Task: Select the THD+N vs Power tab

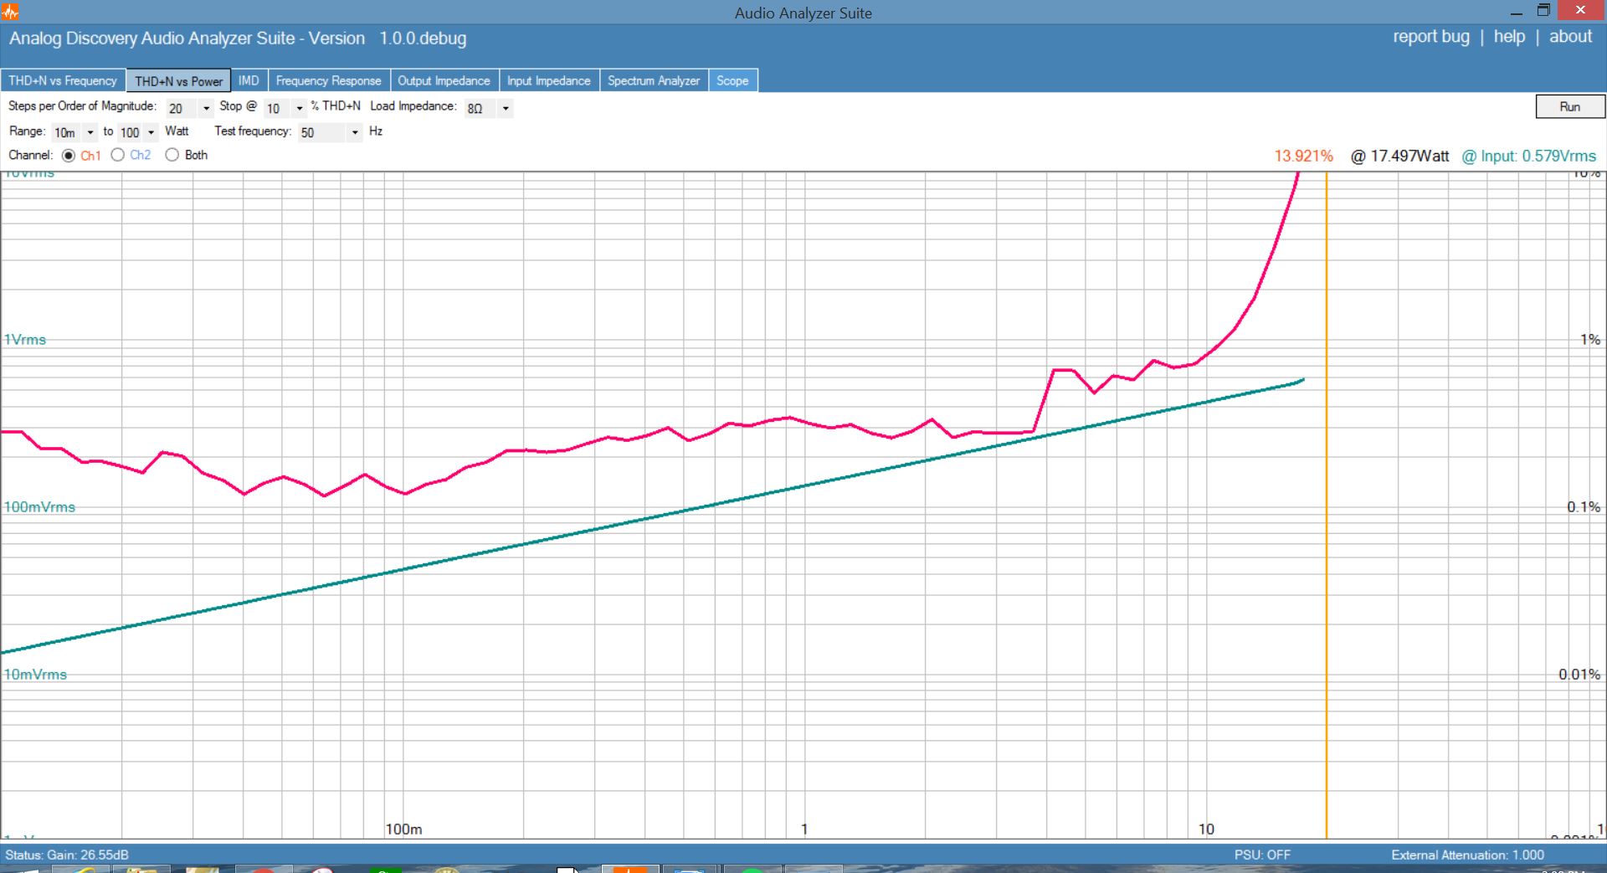Action: click(x=178, y=80)
